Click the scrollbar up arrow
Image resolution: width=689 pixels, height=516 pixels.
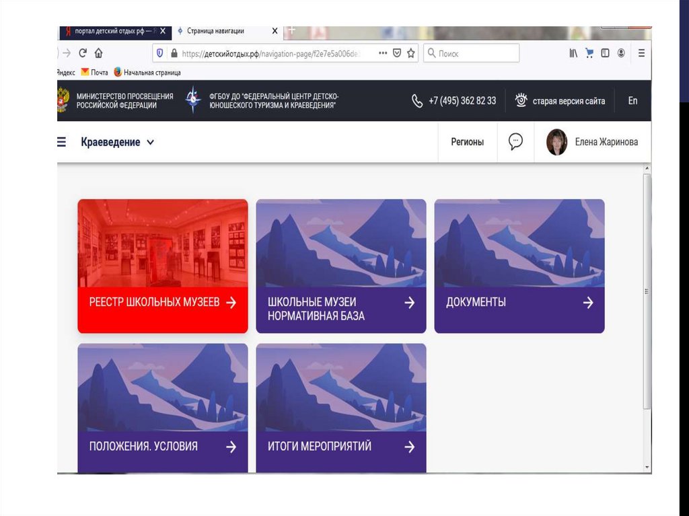point(647,168)
